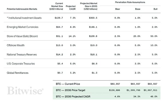Click the Projected CAGR column header
This screenshot has width=164, height=102.
point(71,8)
